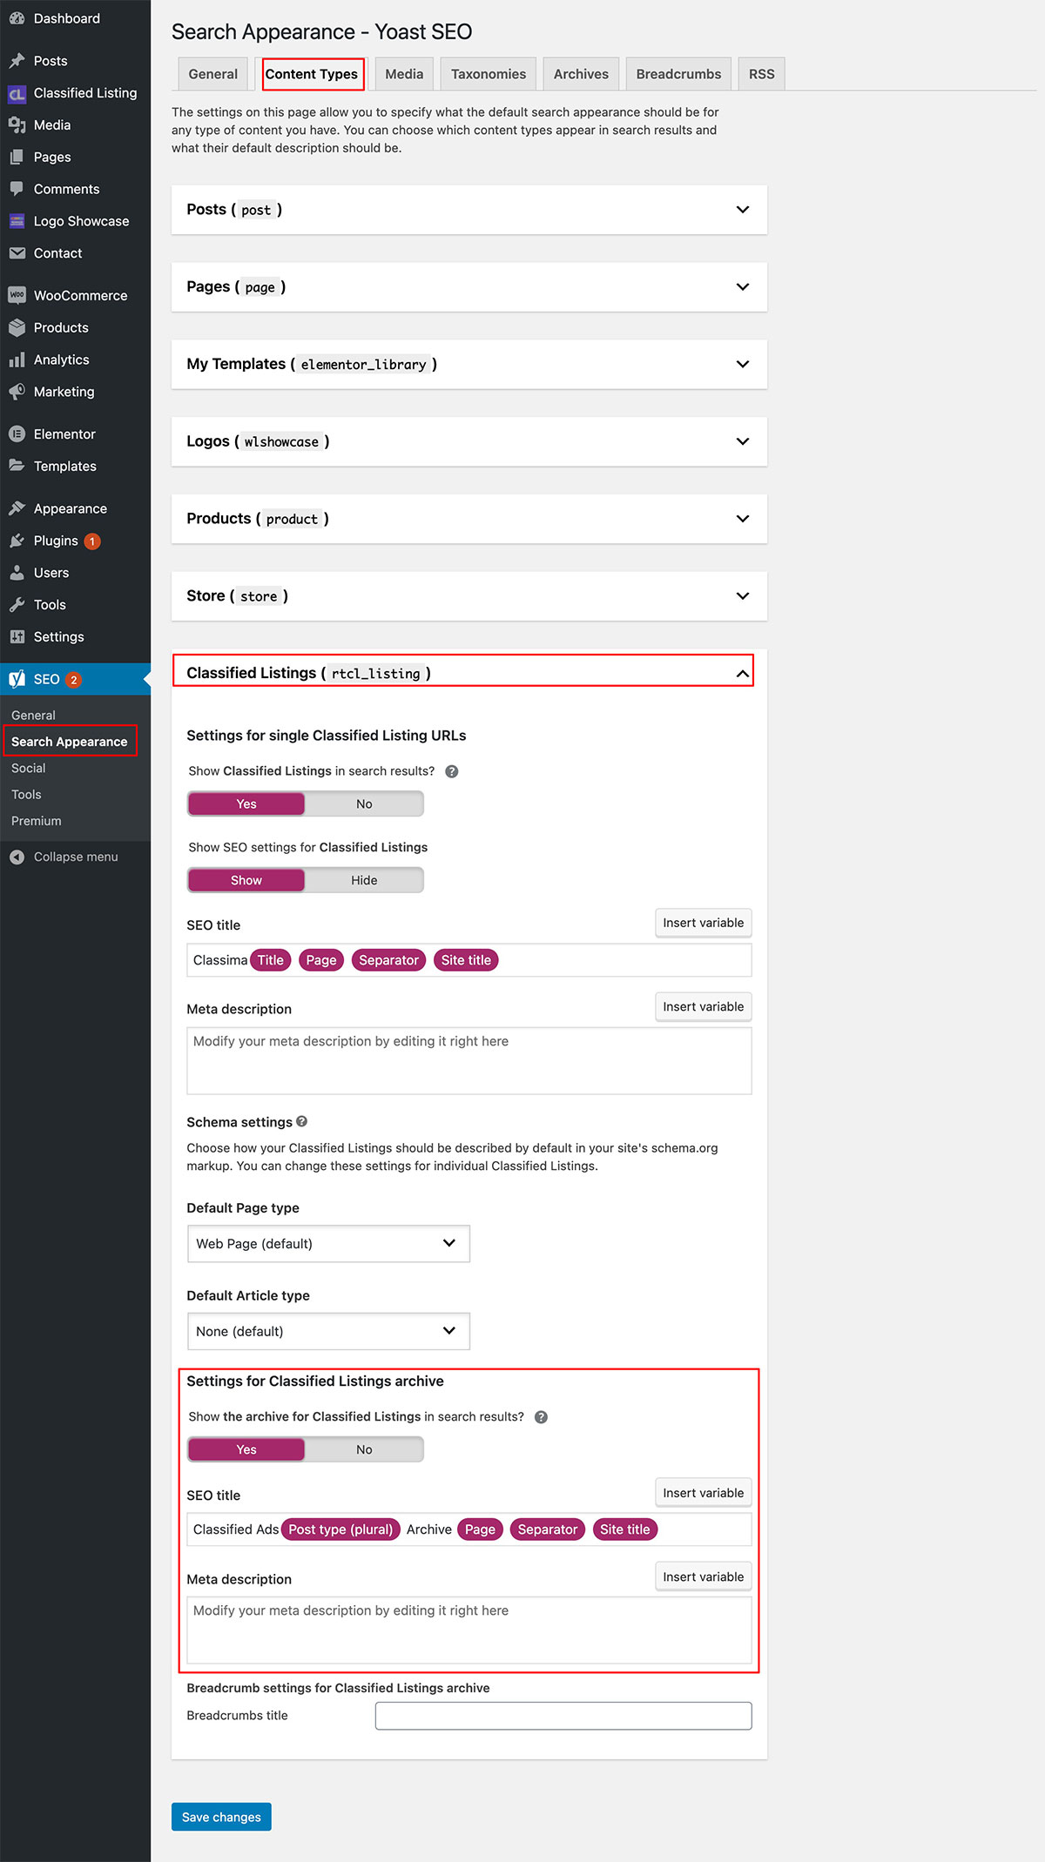1045x1862 pixels.
Task: Click the Site title tag in archive SEO title
Action: (624, 1529)
